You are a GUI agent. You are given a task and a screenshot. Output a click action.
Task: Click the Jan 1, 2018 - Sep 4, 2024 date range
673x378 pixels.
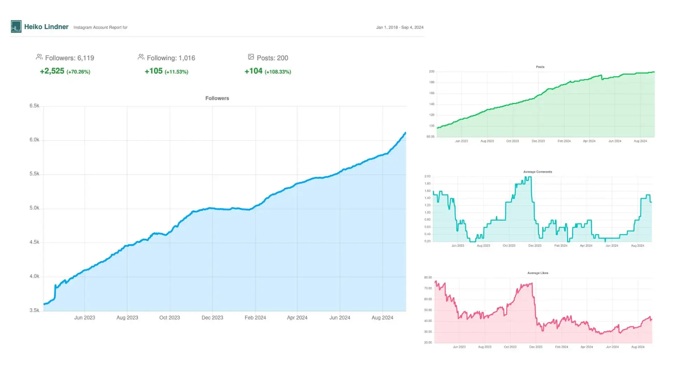point(400,27)
